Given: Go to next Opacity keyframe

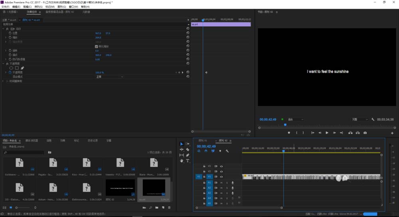Looking at the screenshot, I should tap(182, 73).
